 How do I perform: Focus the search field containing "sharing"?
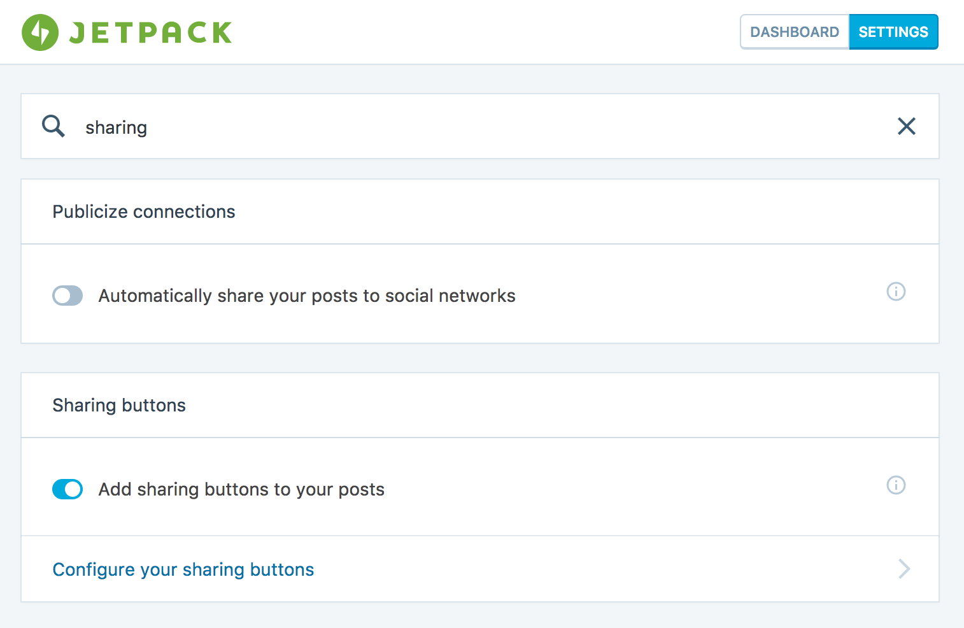(480, 126)
